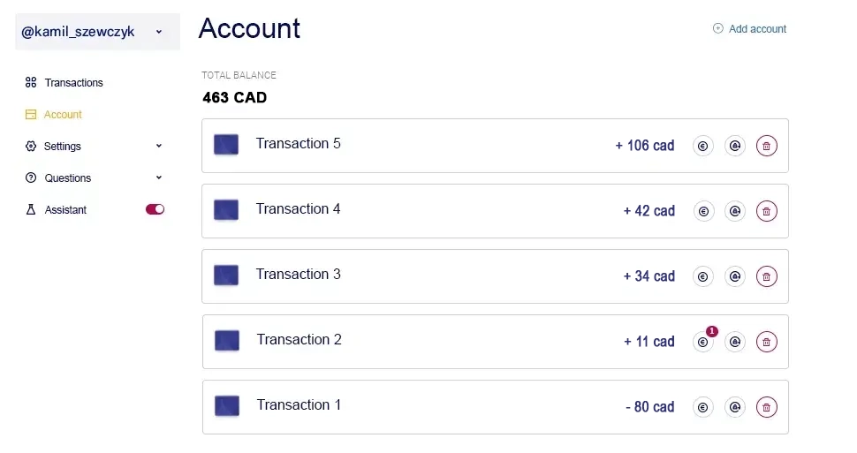Toggle the Assistant switch off
Image resolution: width=857 pixels, height=453 pixels.
[x=155, y=209]
